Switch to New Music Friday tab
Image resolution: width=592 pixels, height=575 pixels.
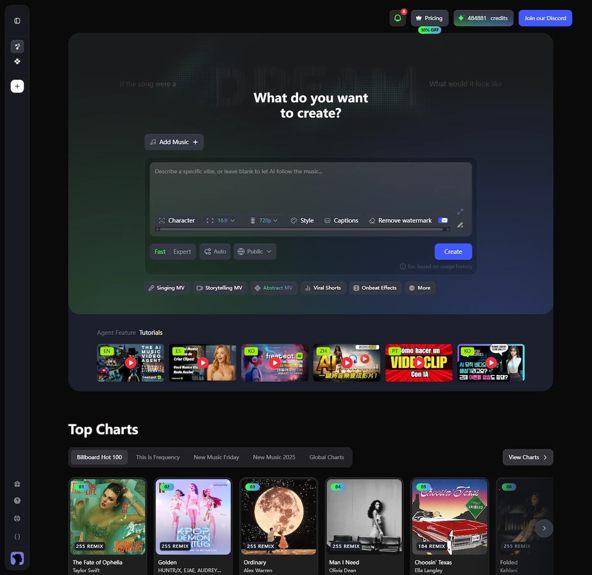coord(216,457)
